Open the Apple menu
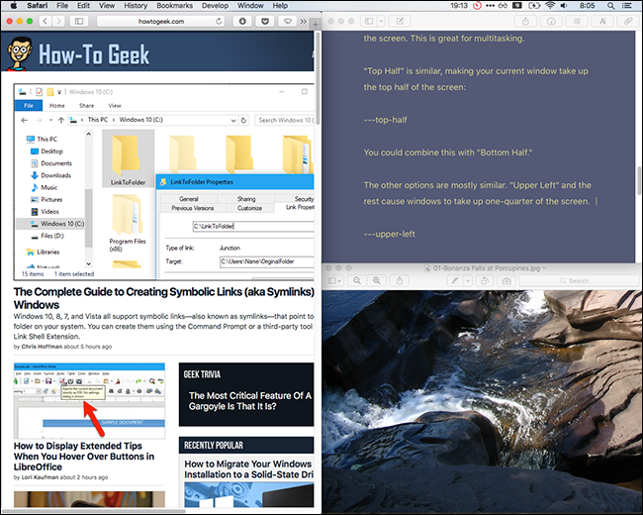The width and height of the screenshot is (643, 515). tap(14, 6)
